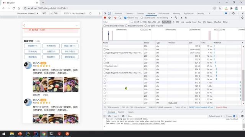Go to browser home page icon
The height and width of the screenshot is (137, 245).
click(x=19, y=8)
